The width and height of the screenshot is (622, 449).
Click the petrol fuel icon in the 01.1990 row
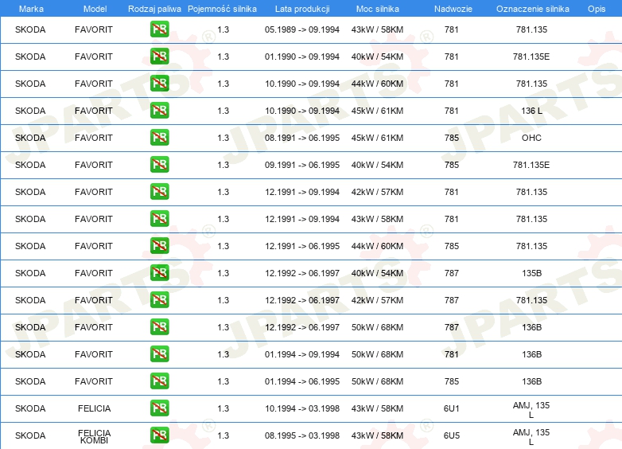(159, 56)
